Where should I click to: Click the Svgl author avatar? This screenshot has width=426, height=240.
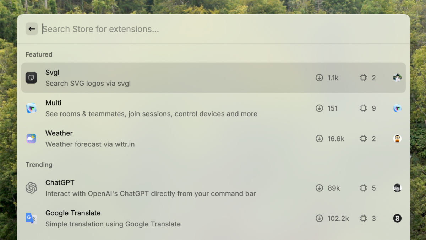pos(397,78)
